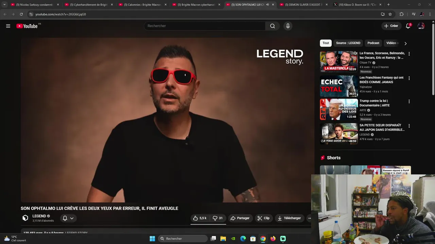The width and height of the screenshot is (435, 244).
Task: Open Microsoft Store from the taskbar
Action: [253, 239]
